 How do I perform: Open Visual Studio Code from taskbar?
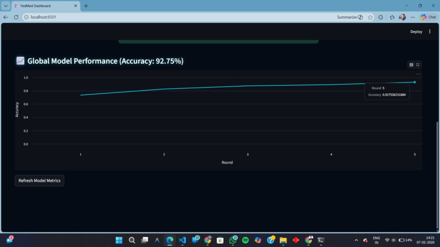[x=182, y=240]
